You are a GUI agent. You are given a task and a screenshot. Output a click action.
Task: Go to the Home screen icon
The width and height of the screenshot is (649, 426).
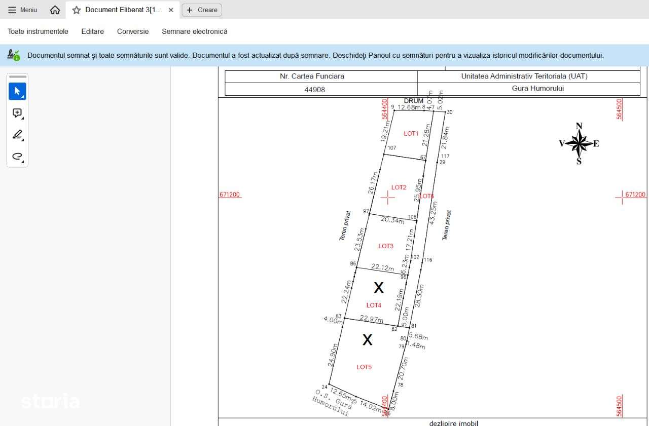point(55,10)
